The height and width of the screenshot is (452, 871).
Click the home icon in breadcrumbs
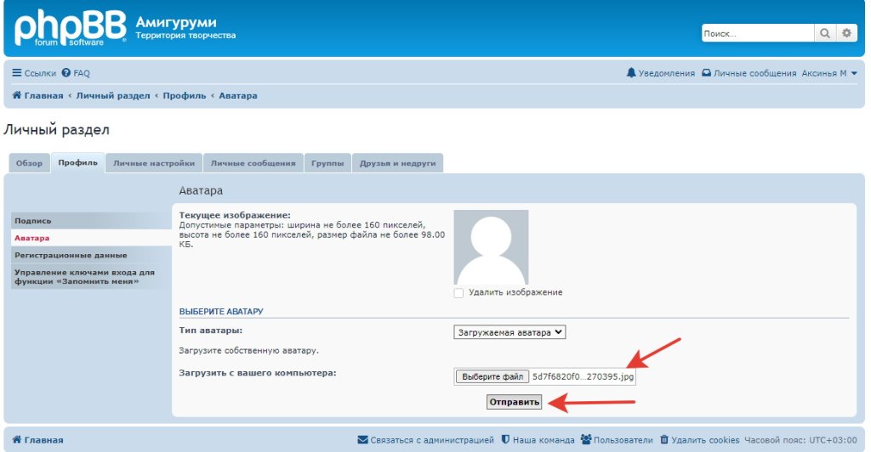coord(16,95)
